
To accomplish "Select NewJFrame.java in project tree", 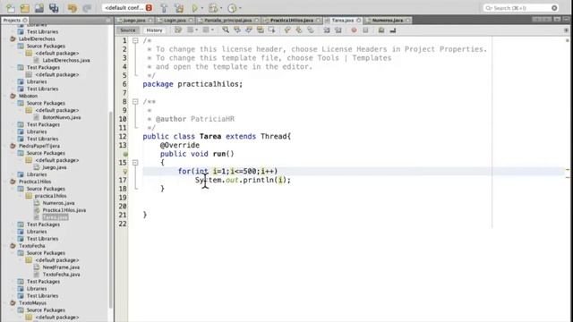I will (61, 267).
